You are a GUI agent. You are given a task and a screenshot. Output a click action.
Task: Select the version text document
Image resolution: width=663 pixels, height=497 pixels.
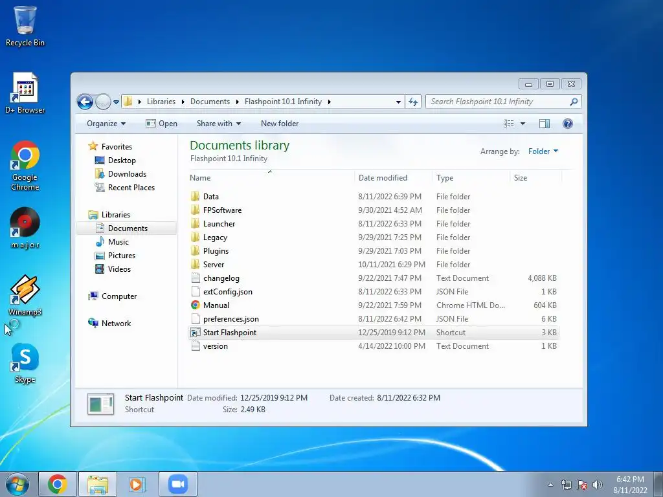point(374,346)
